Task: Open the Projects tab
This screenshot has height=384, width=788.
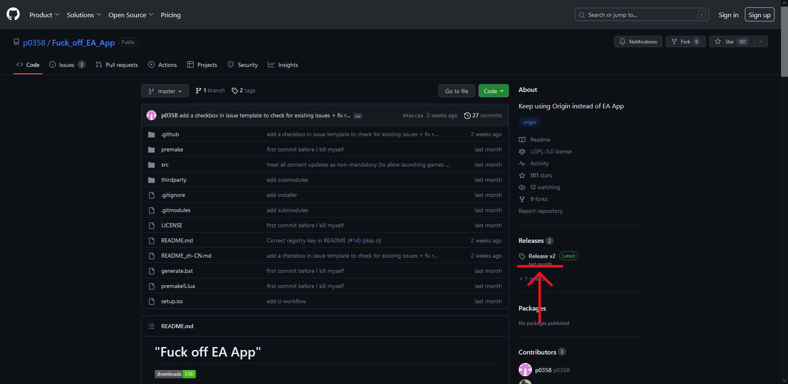Action: [202, 65]
